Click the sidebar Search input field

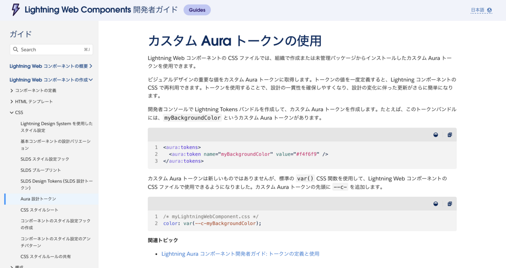(x=51, y=49)
